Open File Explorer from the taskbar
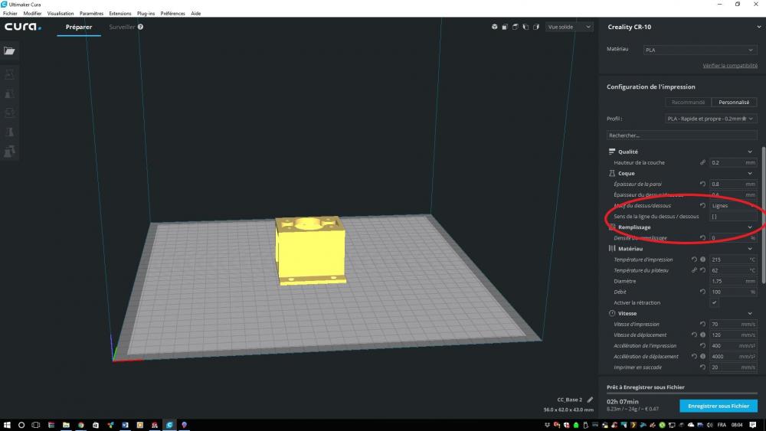The height and width of the screenshot is (431, 766). [x=66, y=425]
